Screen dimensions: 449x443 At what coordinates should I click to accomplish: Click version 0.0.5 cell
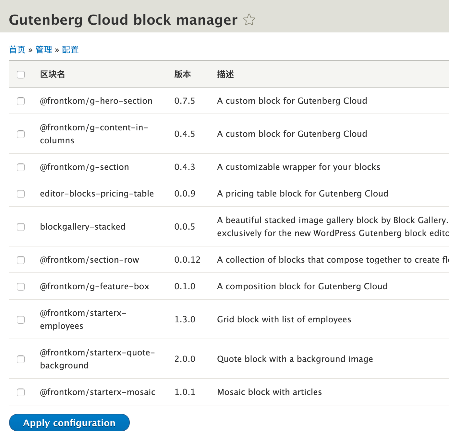[185, 227]
